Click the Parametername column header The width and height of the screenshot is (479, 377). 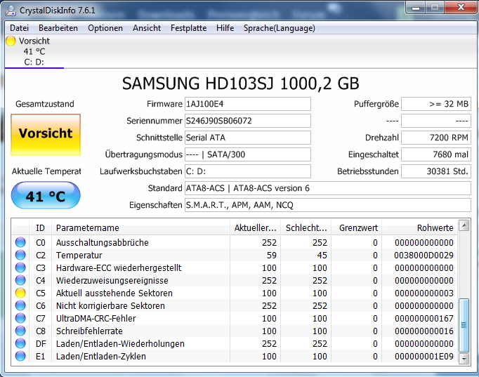pos(140,227)
